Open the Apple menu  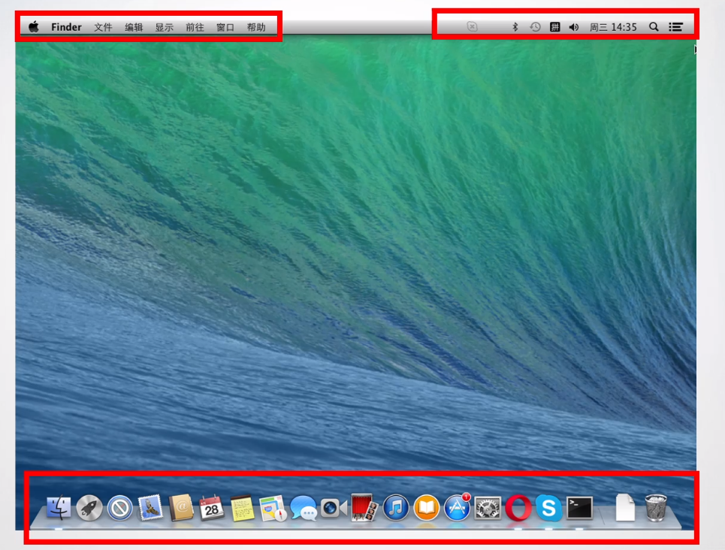pyautogui.click(x=34, y=27)
